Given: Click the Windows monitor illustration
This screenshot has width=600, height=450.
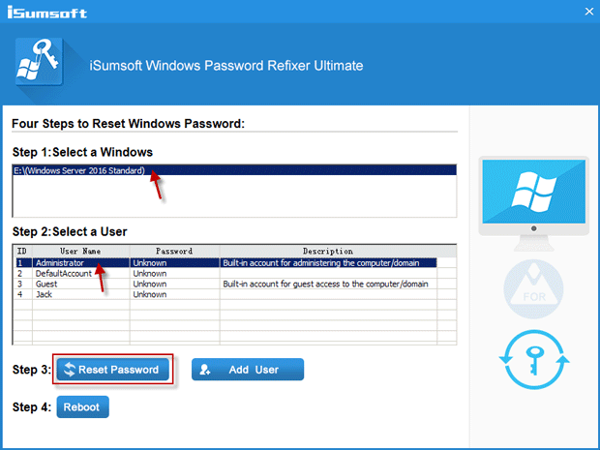Looking at the screenshot, I should [534, 203].
